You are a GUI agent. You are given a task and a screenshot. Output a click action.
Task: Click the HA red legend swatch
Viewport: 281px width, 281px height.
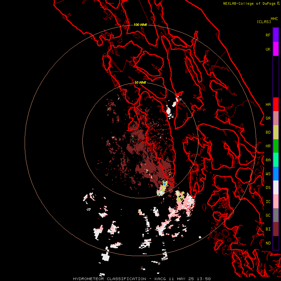[276, 104]
